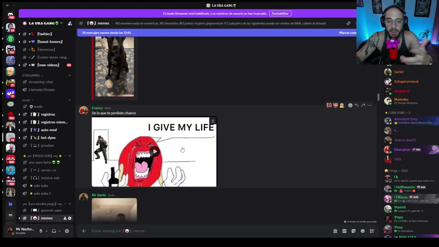The width and height of the screenshot is (439, 247).
Task: Play the I GIVE MY LIFE video
Action: coord(154,152)
